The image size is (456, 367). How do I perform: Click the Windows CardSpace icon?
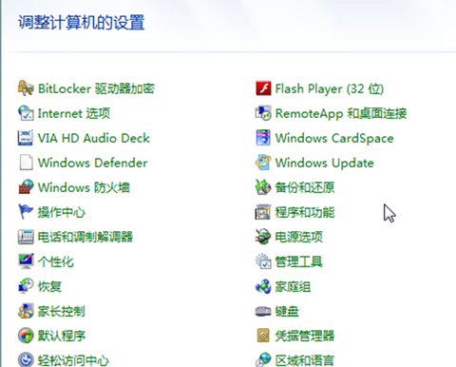tap(263, 138)
